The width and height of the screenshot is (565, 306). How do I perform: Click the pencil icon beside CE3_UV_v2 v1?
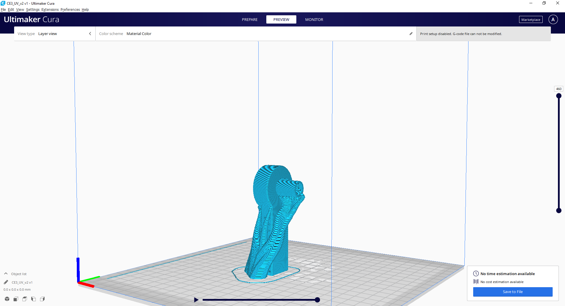[x=6, y=282]
